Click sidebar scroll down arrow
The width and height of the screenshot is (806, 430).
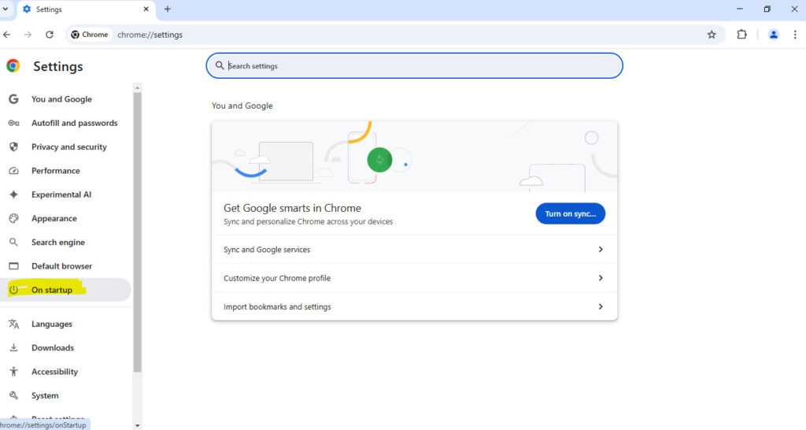click(x=137, y=426)
